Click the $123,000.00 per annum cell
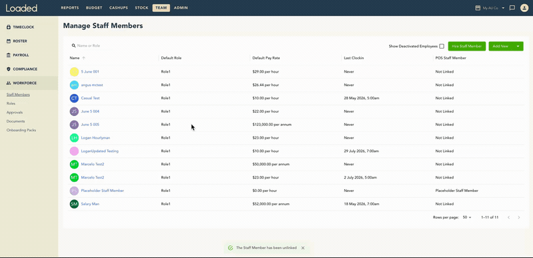Screen dimensions: 533x258 (x=272, y=125)
